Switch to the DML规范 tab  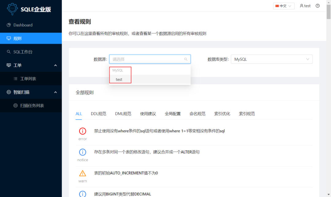coord(123,114)
